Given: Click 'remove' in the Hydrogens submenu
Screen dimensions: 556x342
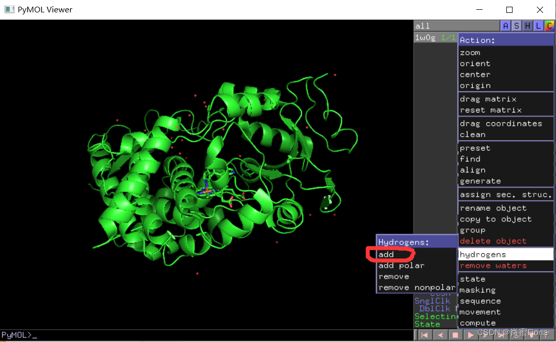Looking at the screenshot, I should [x=416, y=276].
